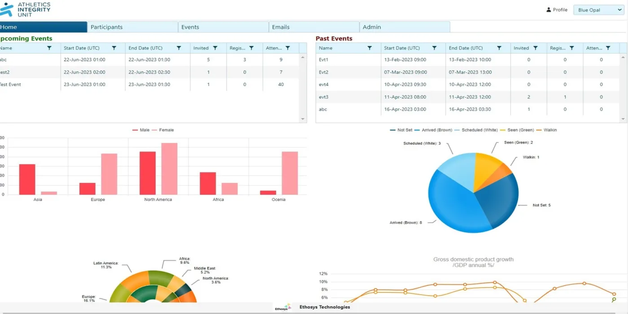Toggle Scheduled (White) in pie legend

click(x=475, y=130)
